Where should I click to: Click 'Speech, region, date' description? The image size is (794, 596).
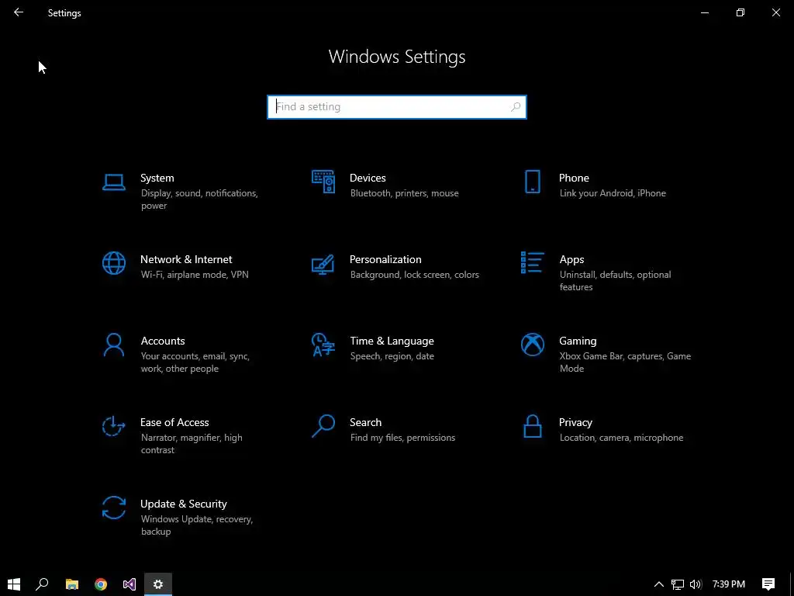[x=392, y=356]
